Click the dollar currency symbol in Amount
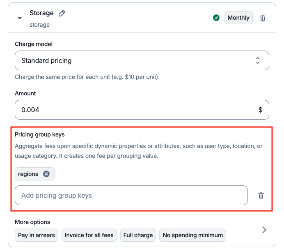This screenshot has width=284, height=252. 261,110
